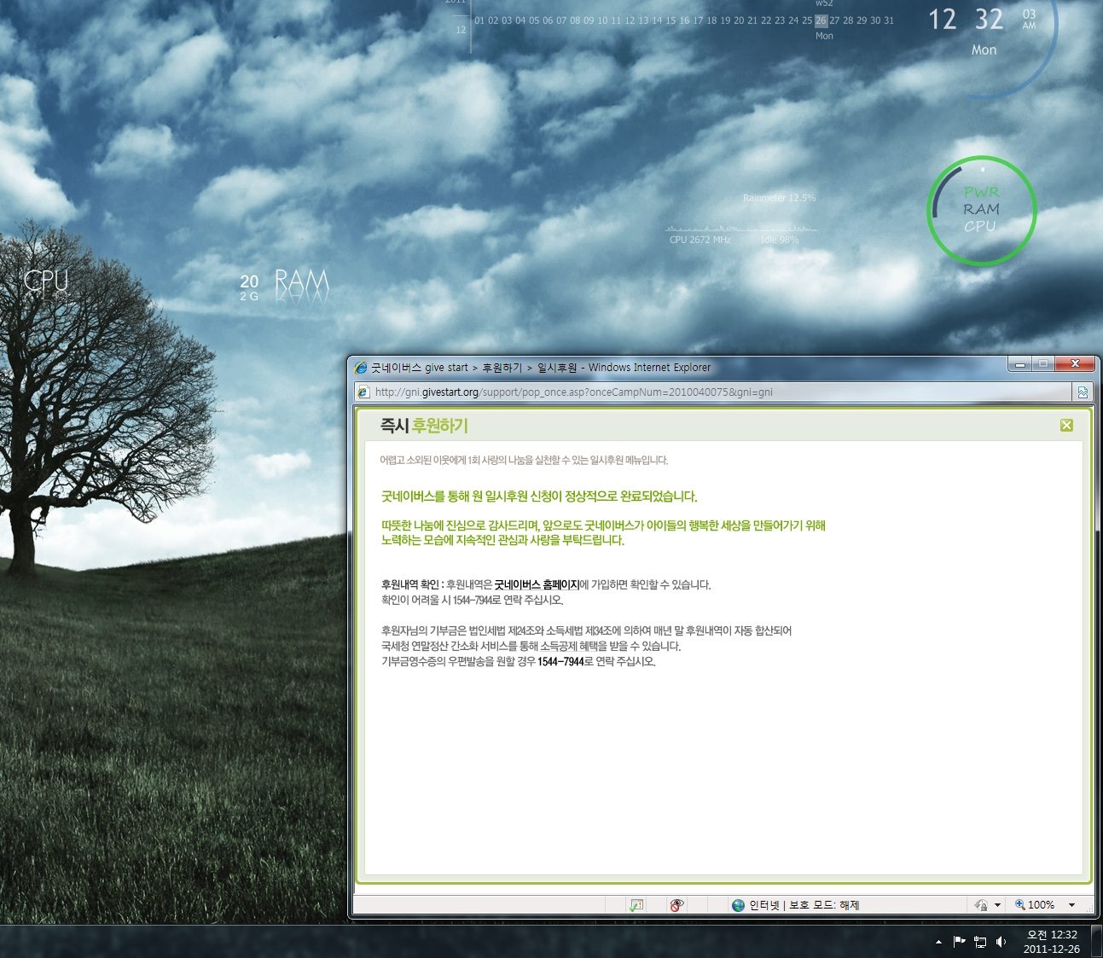Viewport: 1103px width, 958px height.
Task: Click the 기부금영수증의 우편발송을 원할 경우 line
Action: 519,661
